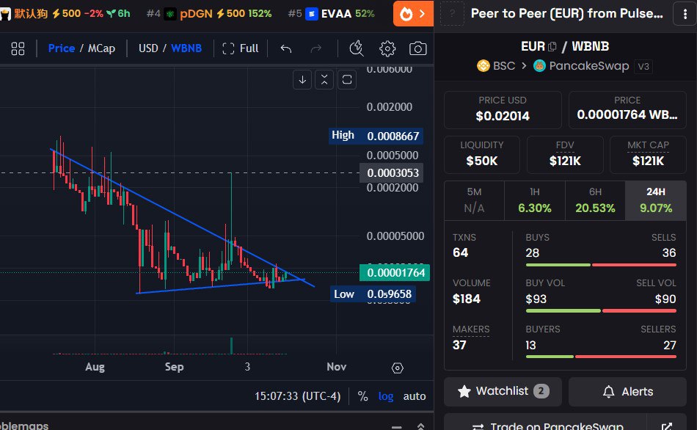Maximize the chart pane

pos(347,79)
